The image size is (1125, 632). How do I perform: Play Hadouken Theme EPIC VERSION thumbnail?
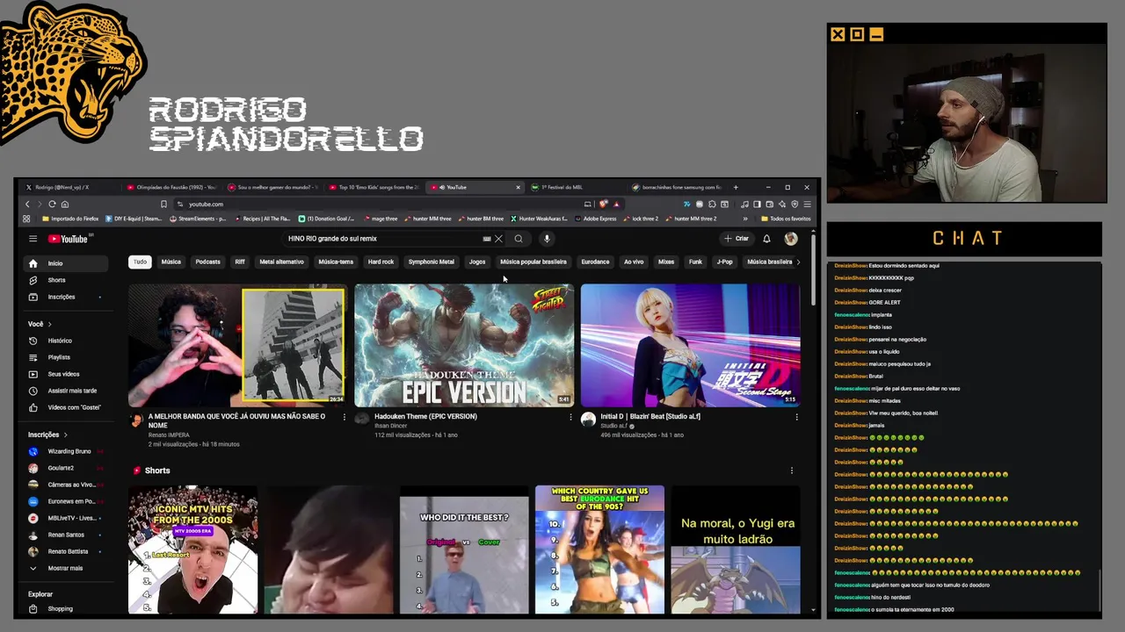(464, 345)
